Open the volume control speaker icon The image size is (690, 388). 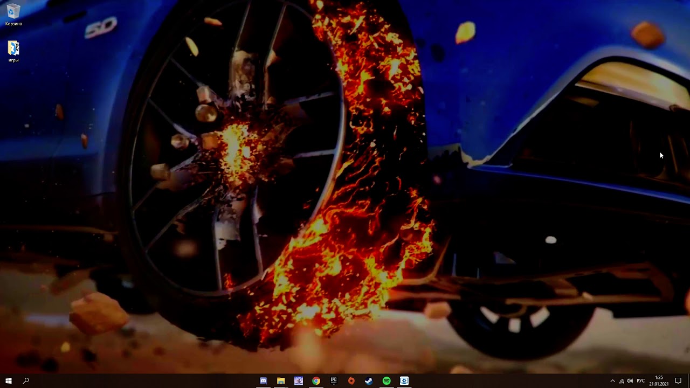coord(630,381)
